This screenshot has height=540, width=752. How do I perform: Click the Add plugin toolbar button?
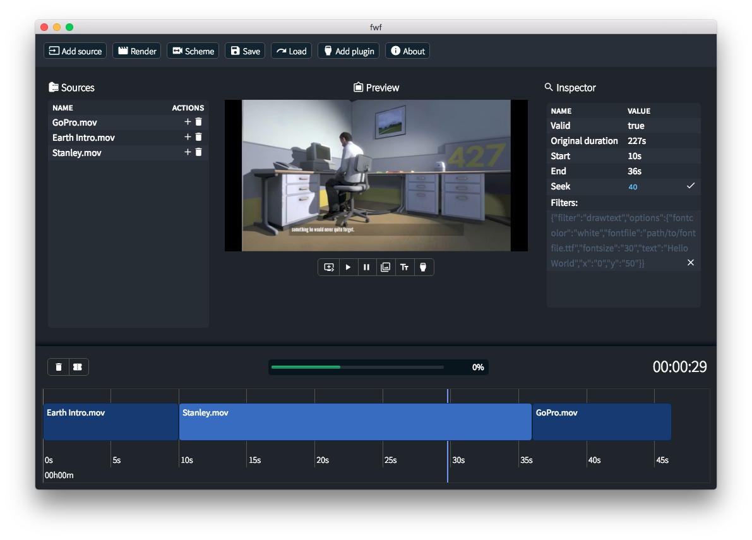tap(348, 51)
